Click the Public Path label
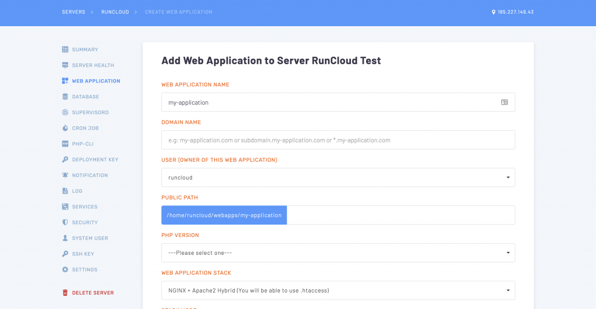Screen dimensions: 596x309 180,198
